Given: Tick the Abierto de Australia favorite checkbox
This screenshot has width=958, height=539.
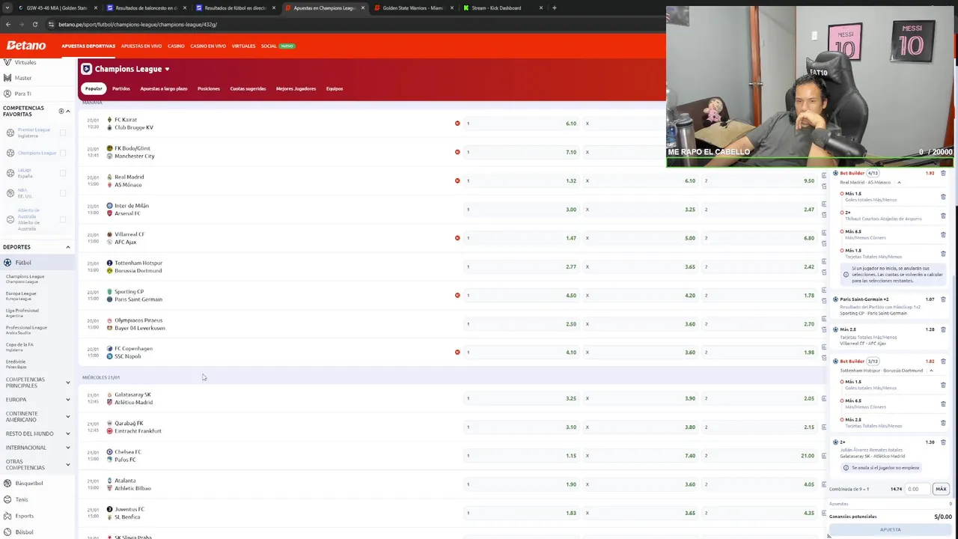Looking at the screenshot, I should [63, 219].
